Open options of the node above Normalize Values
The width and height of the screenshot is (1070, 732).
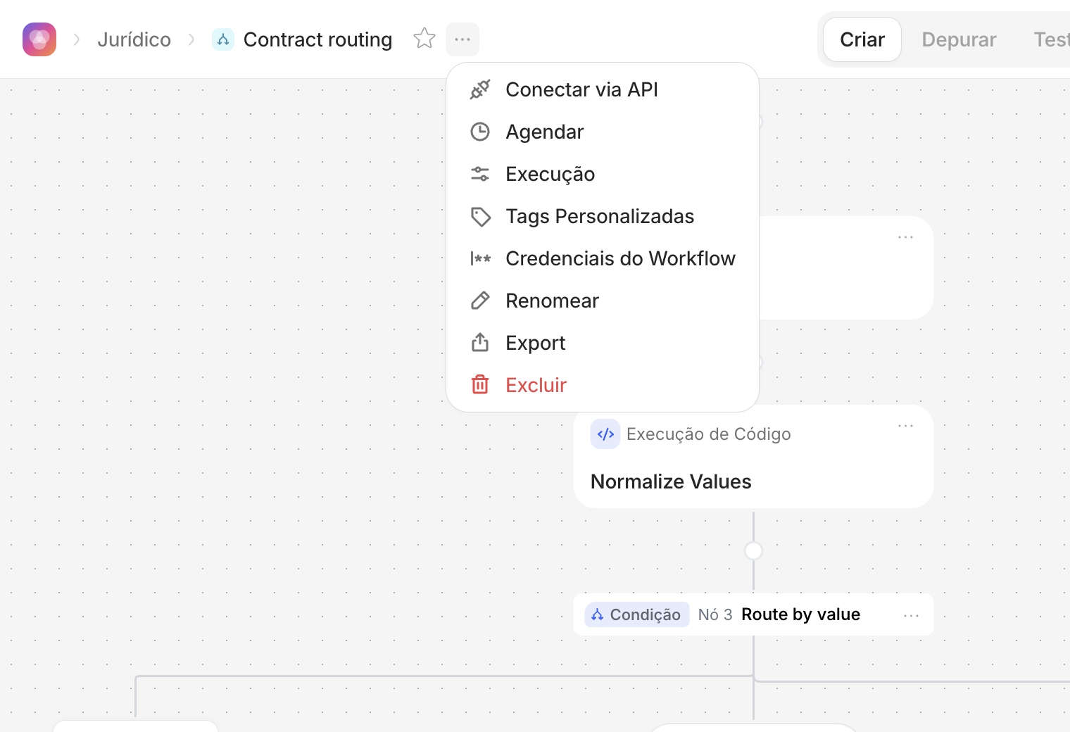click(906, 237)
